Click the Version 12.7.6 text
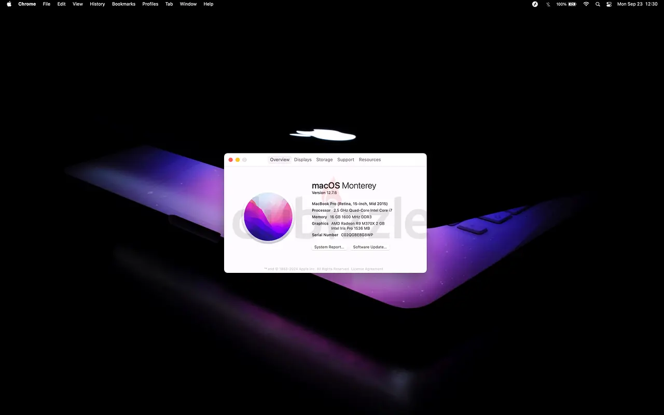The height and width of the screenshot is (415, 664). (x=324, y=193)
